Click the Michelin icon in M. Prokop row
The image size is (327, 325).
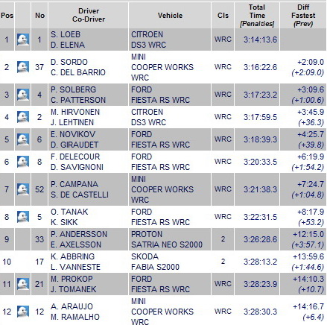tap(23, 284)
